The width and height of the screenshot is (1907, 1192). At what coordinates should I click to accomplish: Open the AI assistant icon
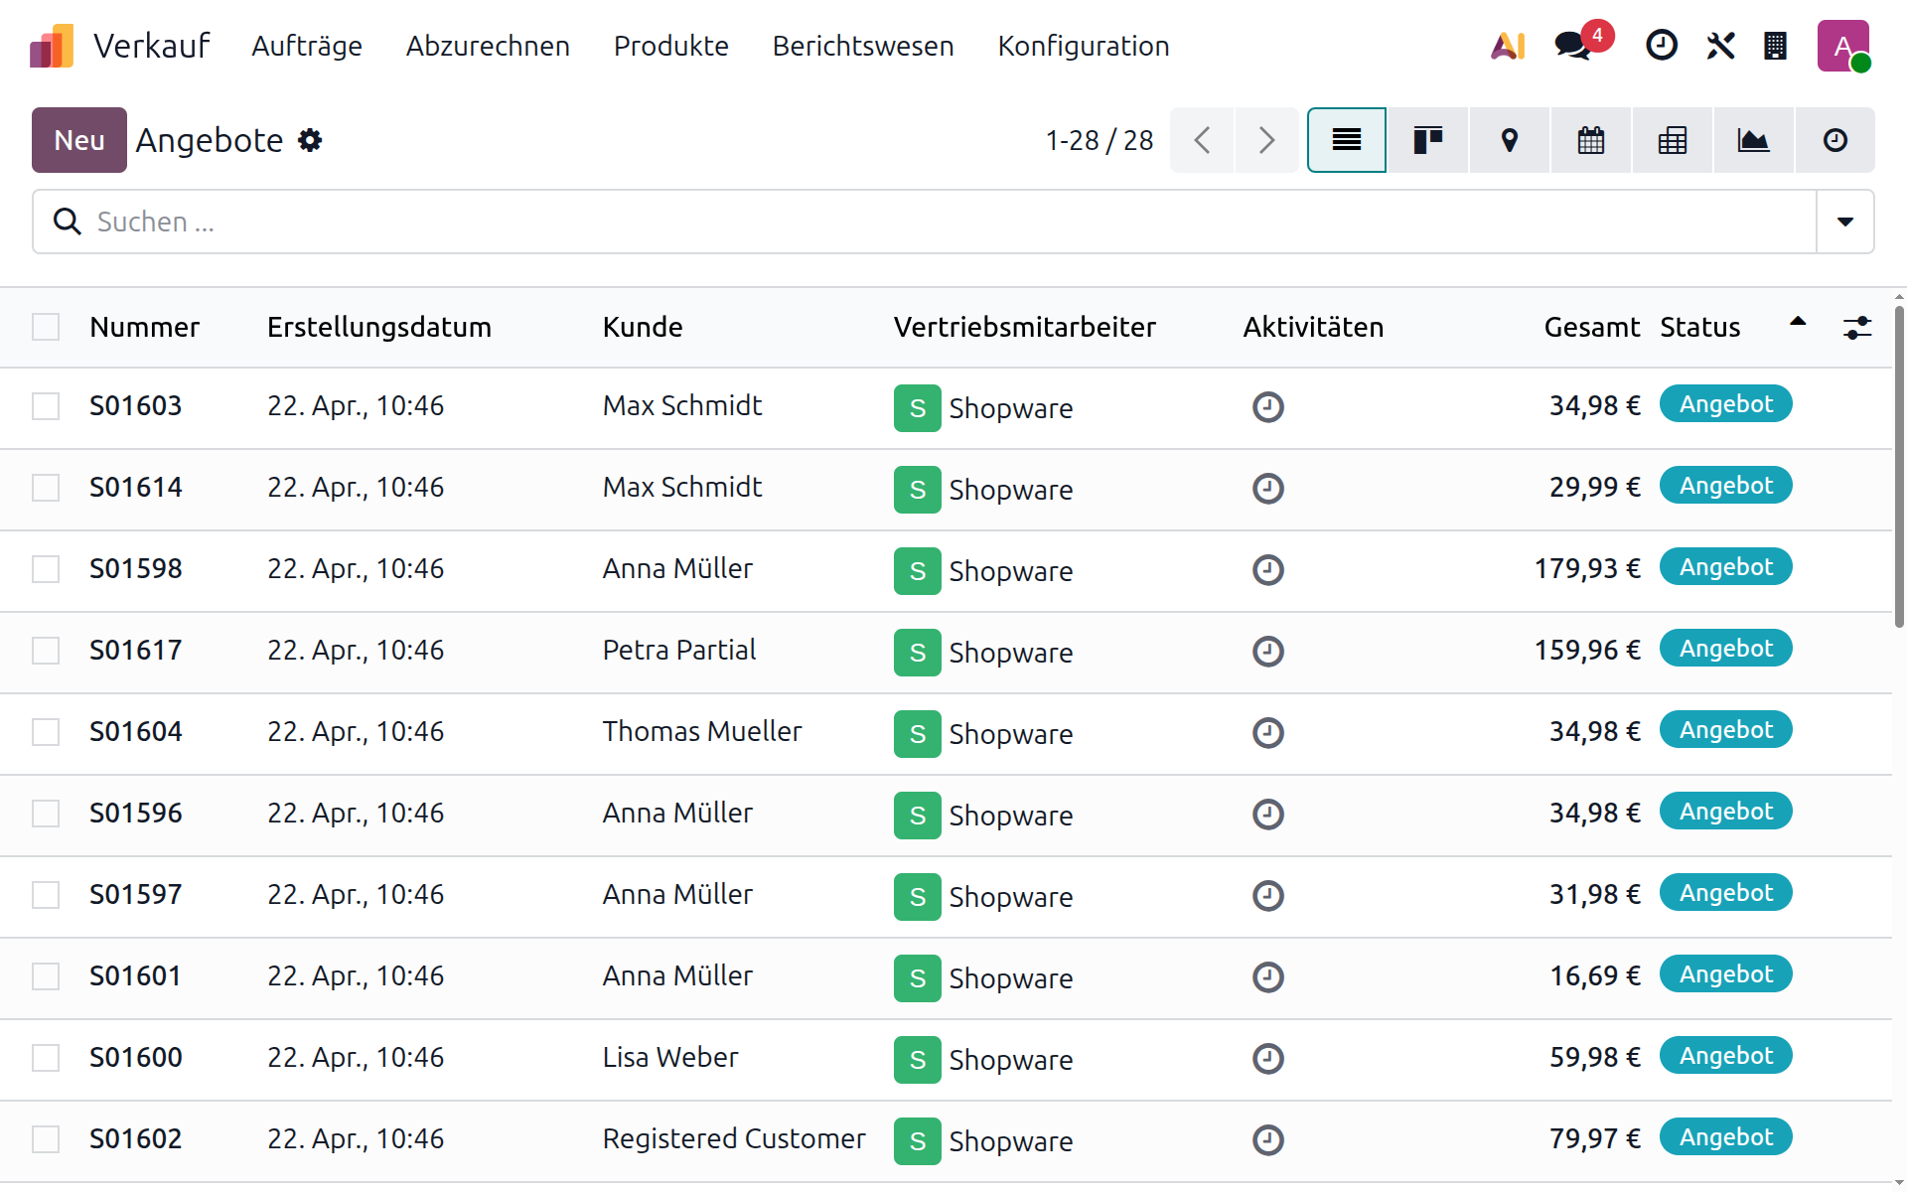[1508, 46]
